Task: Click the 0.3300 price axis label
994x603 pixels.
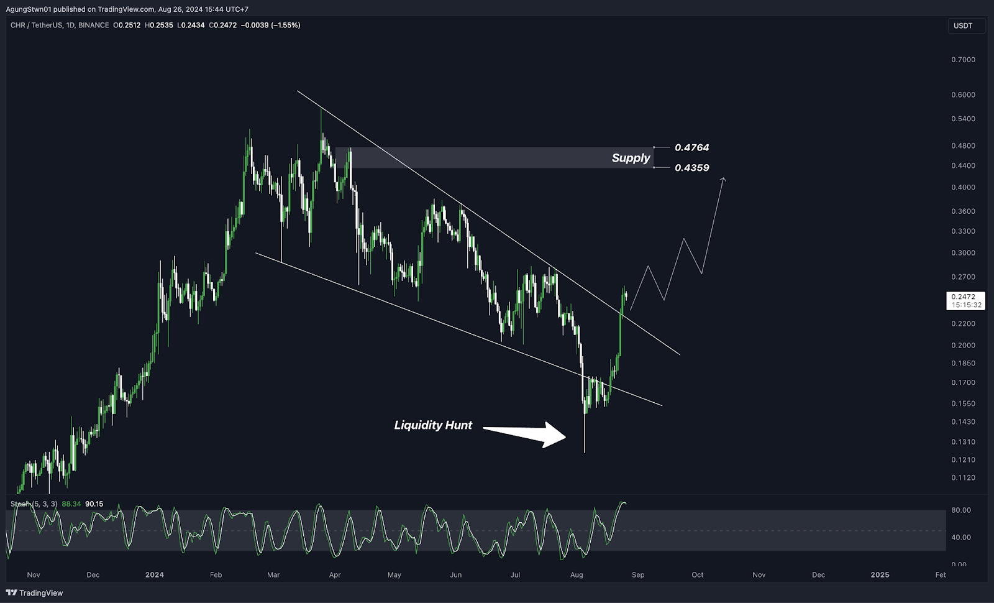Action: [963, 231]
